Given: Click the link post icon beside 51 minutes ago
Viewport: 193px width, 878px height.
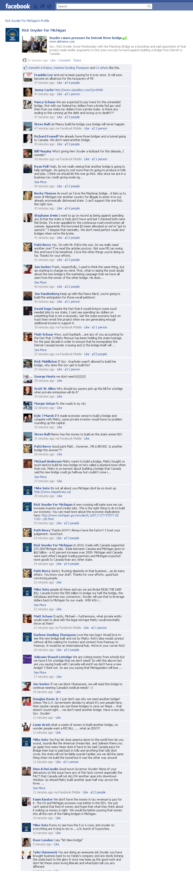Looking at the screenshot, I should (24, 60).
